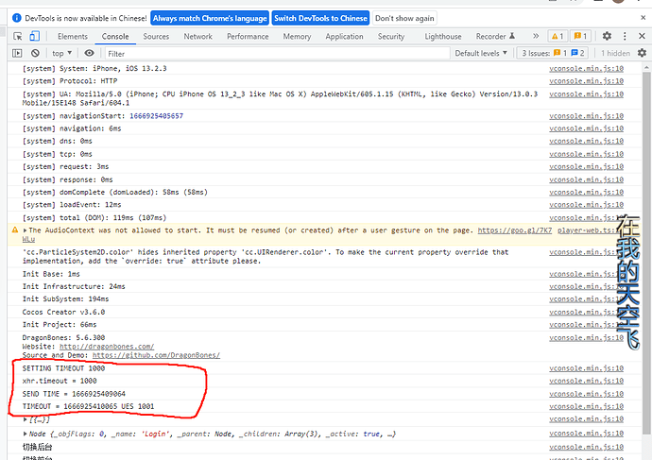The width and height of the screenshot is (652, 460).
Task: Click the info icon in notification bar
Action: (x=17, y=18)
